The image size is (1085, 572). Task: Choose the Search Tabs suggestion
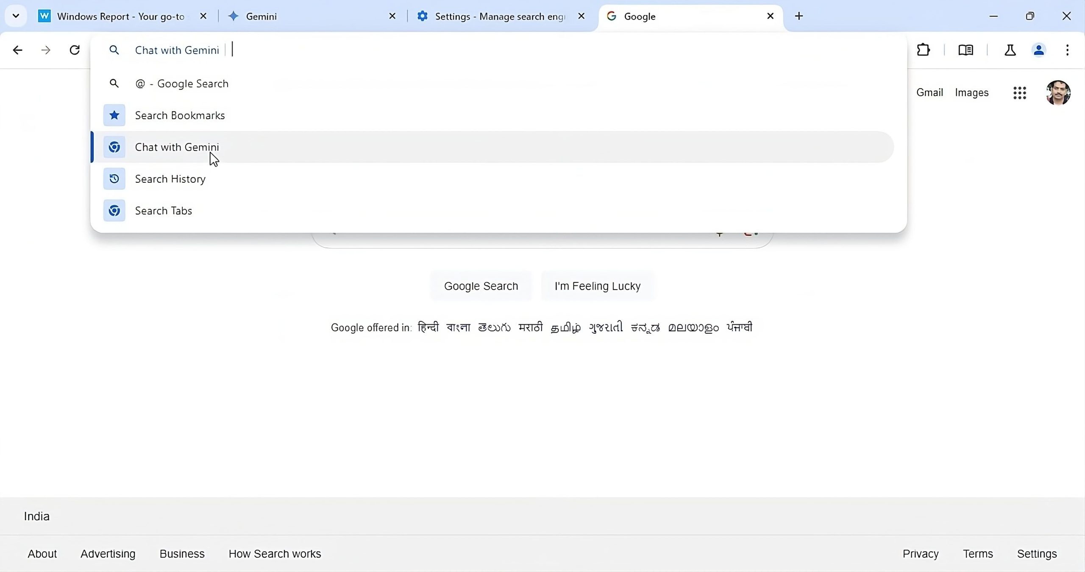(x=492, y=211)
